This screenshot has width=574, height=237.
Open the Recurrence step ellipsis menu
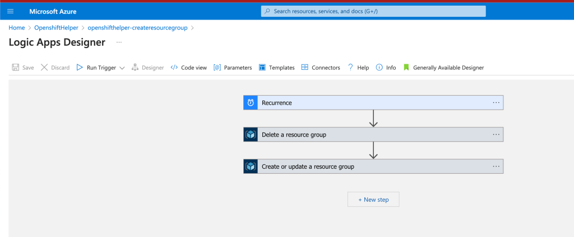[x=496, y=103]
